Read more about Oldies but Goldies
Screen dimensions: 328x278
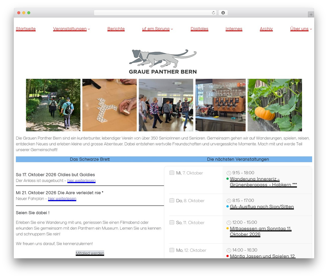tap(81, 181)
